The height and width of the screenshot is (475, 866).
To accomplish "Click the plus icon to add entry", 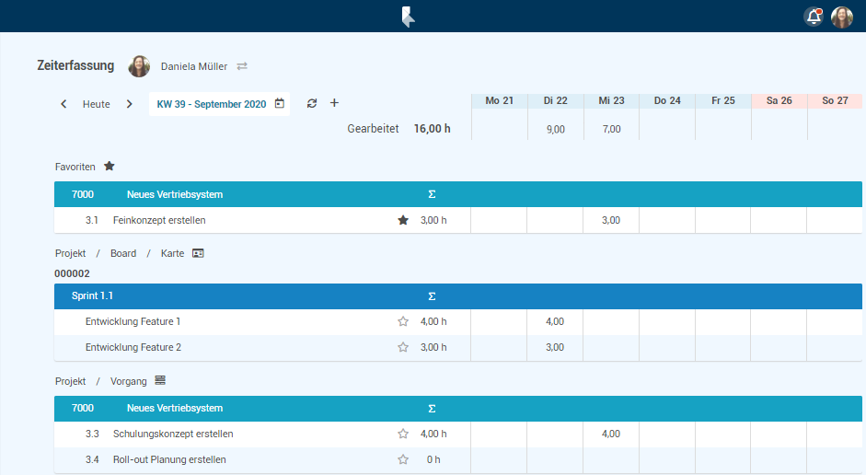I will pos(334,103).
